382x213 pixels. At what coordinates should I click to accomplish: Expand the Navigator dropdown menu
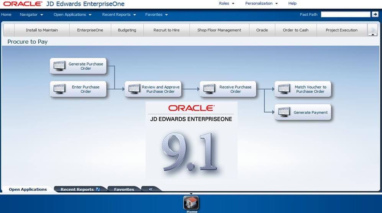click(31, 15)
